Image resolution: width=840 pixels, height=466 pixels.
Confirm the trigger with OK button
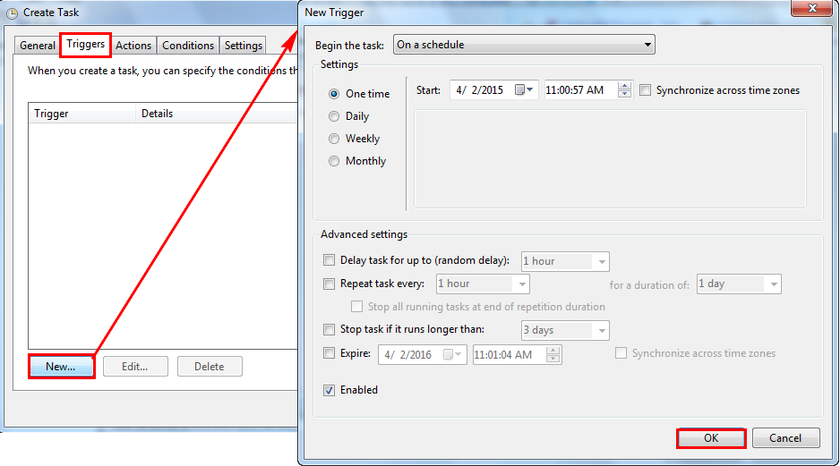pyautogui.click(x=711, y=438)
